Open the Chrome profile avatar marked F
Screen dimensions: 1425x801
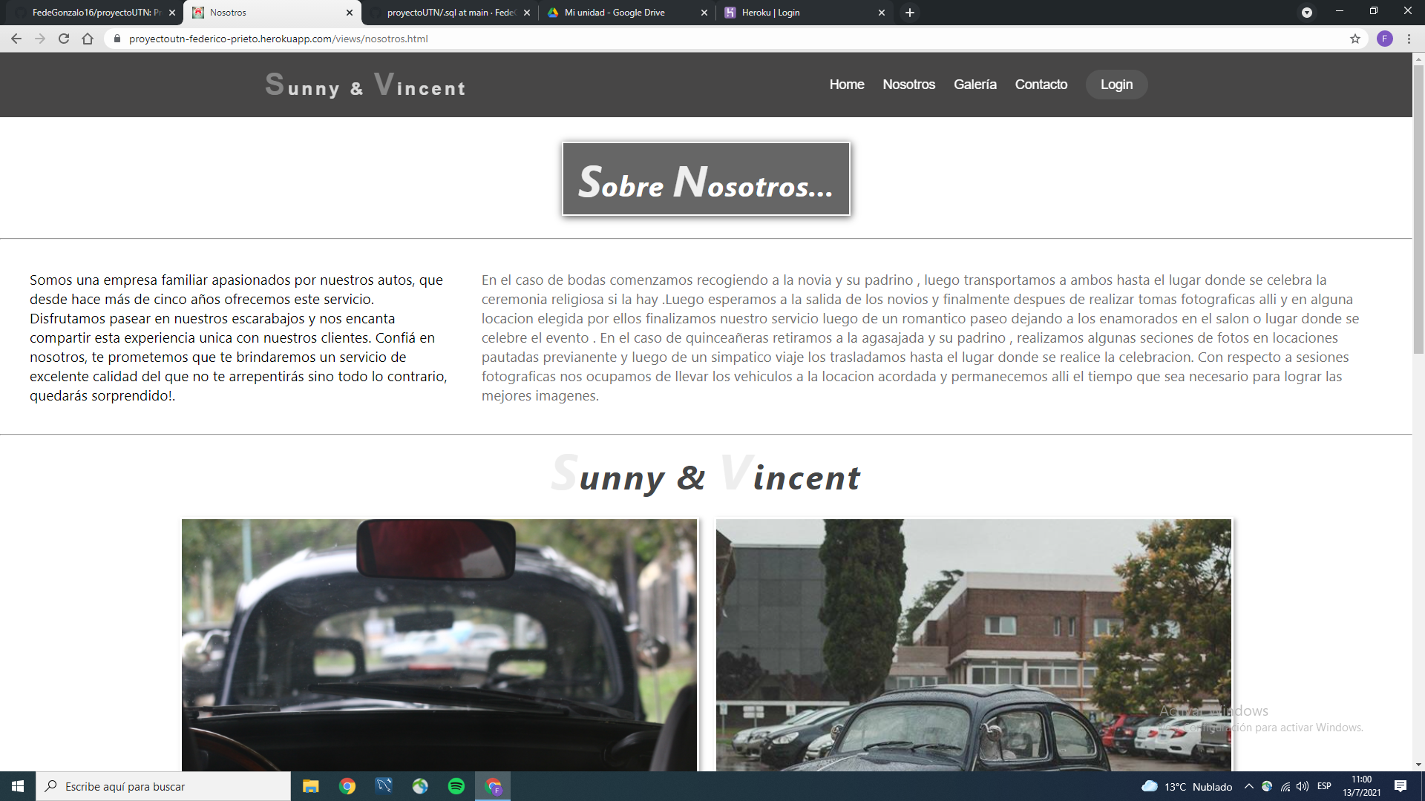[1385, 39]
